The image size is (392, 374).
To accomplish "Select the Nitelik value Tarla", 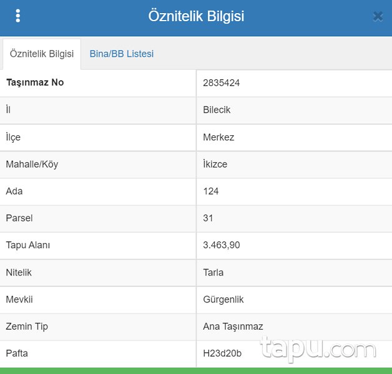I will click(213, 272).
